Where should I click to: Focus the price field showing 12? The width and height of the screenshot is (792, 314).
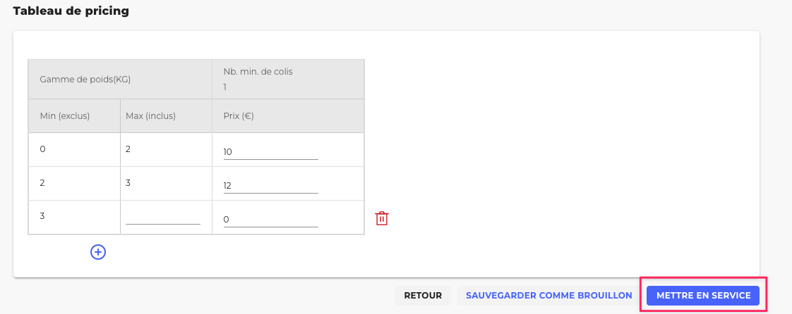click(x=270, y=186)
